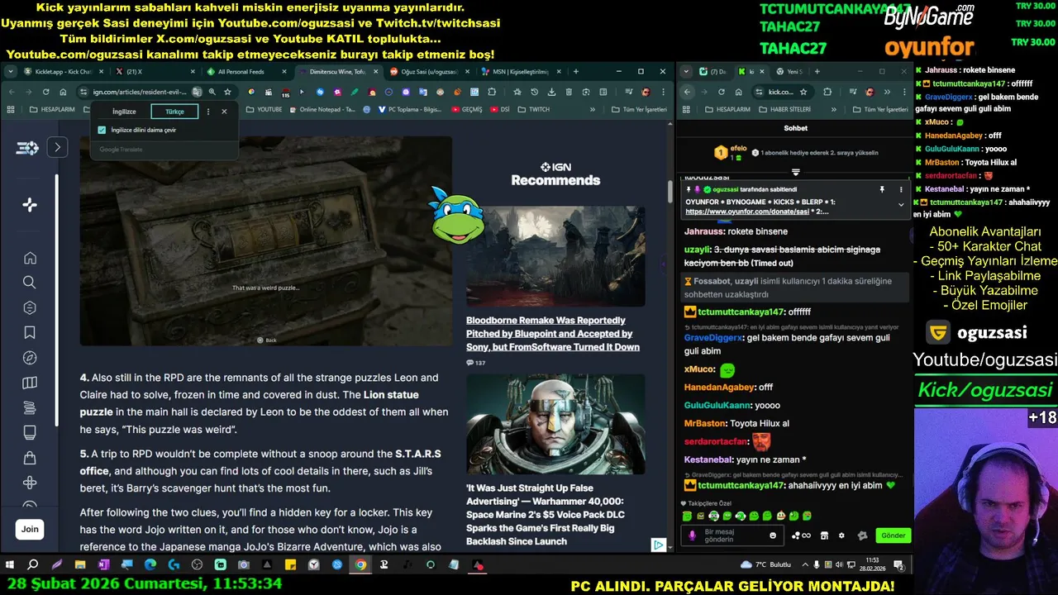Select the Türkçe translation tab

[175, 112]
